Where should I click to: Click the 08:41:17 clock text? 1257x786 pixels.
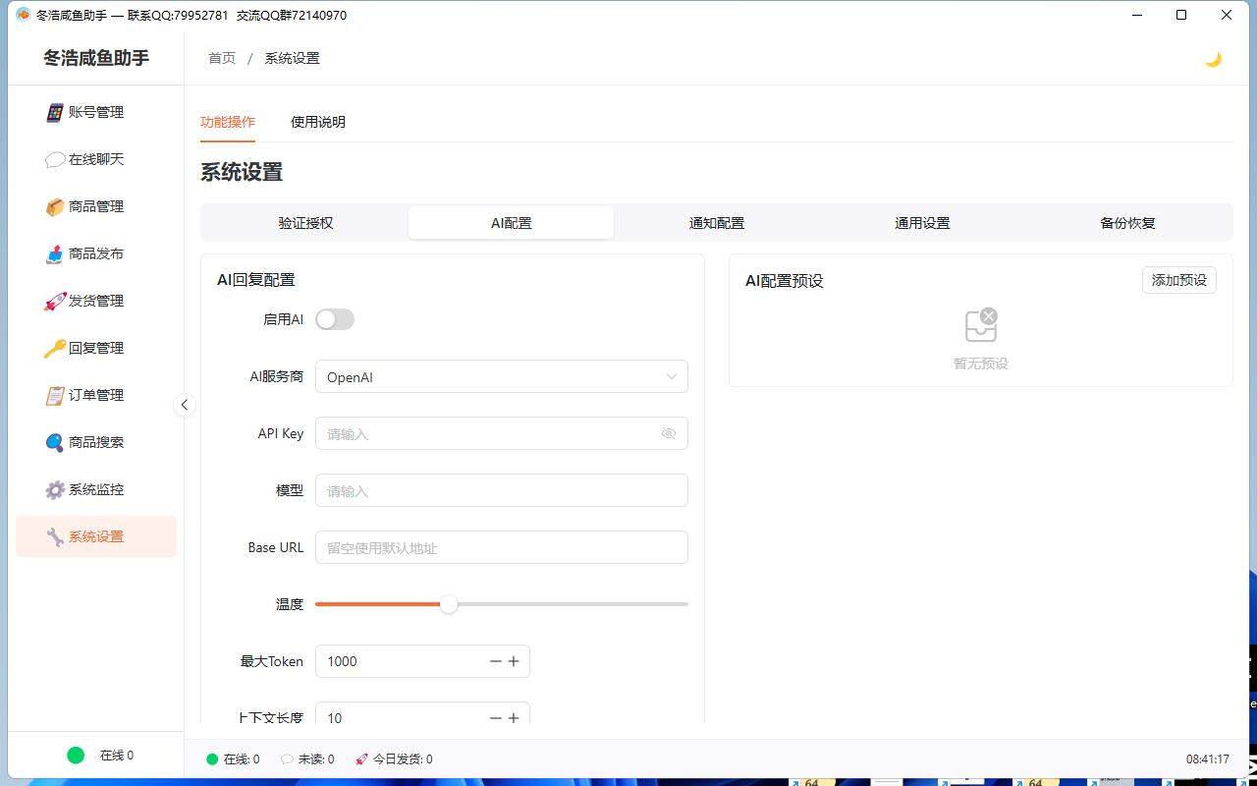(x=1208, y=759)
